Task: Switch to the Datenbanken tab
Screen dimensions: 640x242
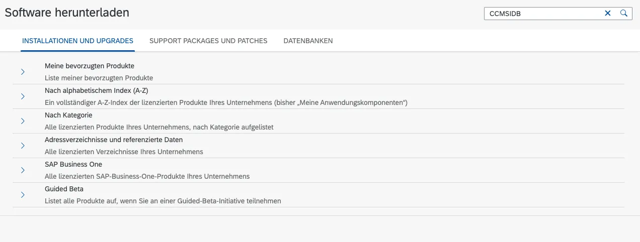Action: click(x=308, y=41)
